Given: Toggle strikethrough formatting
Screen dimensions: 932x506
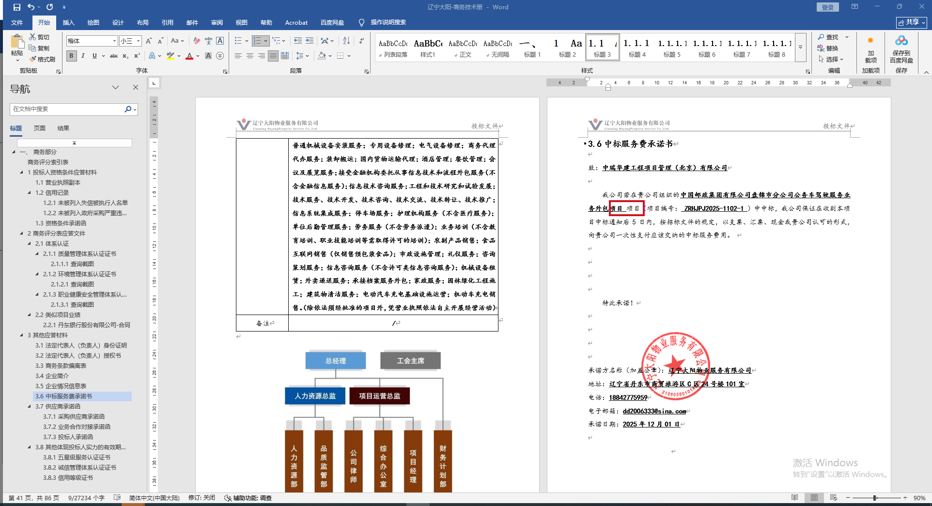Looking at the screenshot, I should click(114, 56).
